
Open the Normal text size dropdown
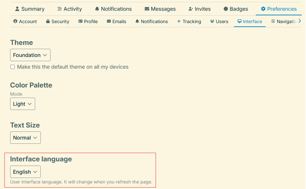tap(25, 138)
